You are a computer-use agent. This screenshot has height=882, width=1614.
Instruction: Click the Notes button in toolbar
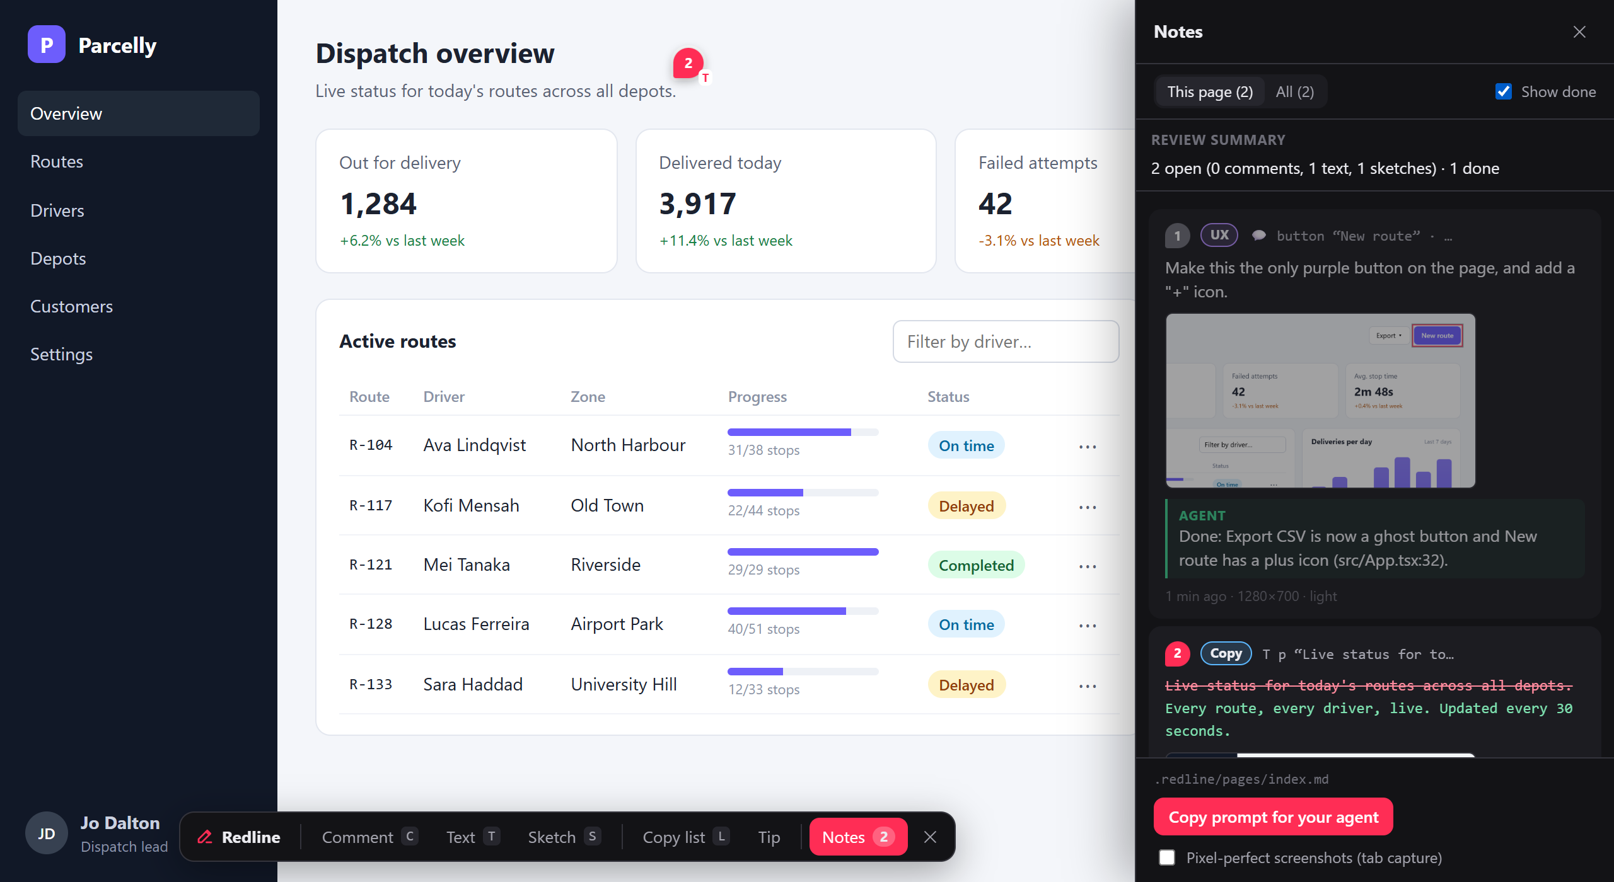[x=858, y=837]
